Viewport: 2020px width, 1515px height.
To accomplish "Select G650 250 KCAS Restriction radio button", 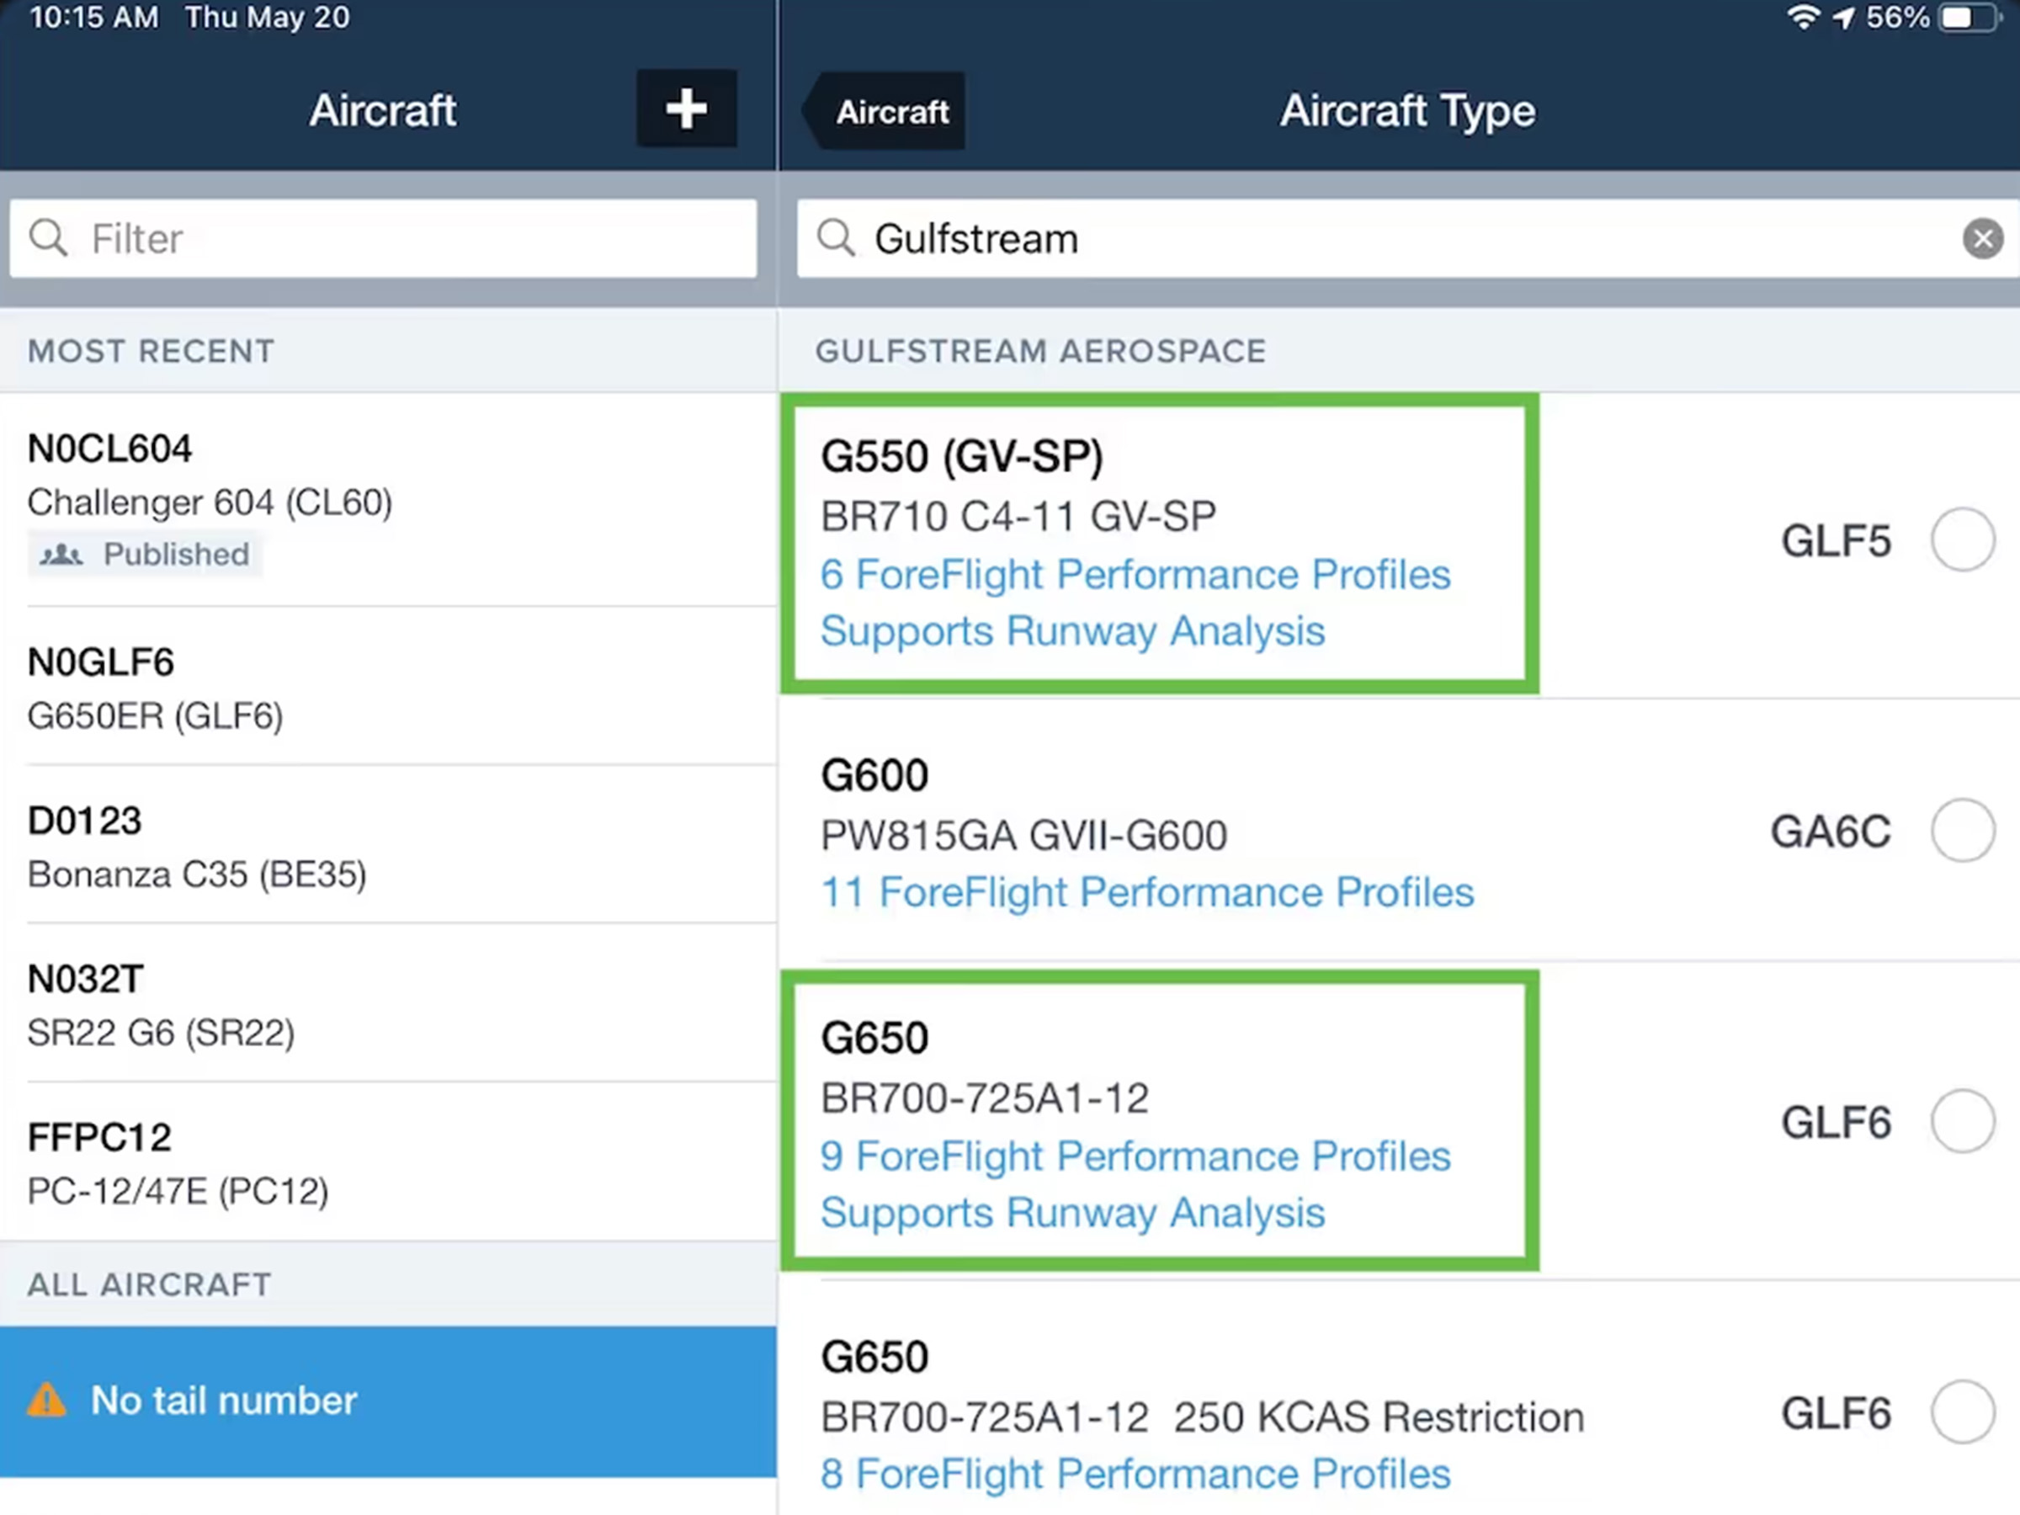I will pyautogui.click(x=1963, y=1411).
